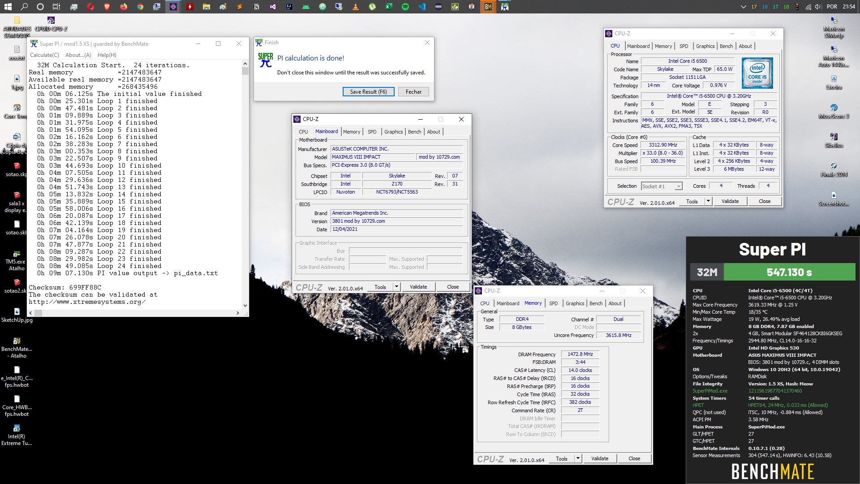This screenshot has width=860, height=484.
Task: Click Intel Core i5 6500 name field
Action: tap(688, 61)
